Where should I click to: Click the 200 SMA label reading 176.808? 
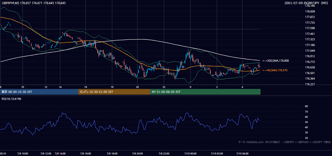pos(275,61)
